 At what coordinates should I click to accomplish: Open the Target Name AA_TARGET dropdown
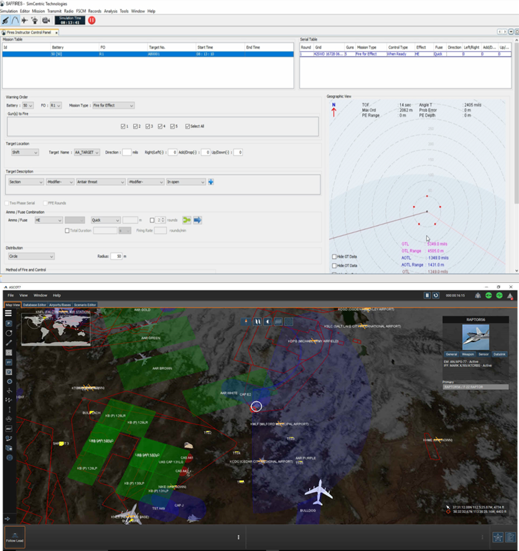click(87, 152)
